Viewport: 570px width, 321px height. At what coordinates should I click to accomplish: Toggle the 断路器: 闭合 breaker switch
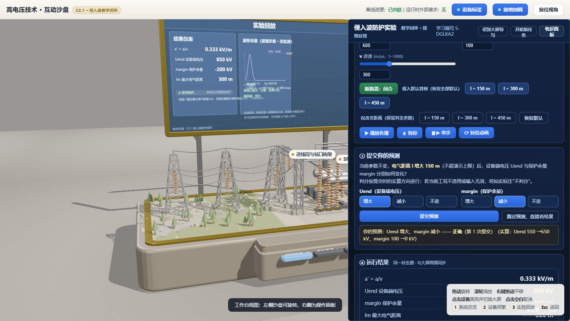coord(378,88)
